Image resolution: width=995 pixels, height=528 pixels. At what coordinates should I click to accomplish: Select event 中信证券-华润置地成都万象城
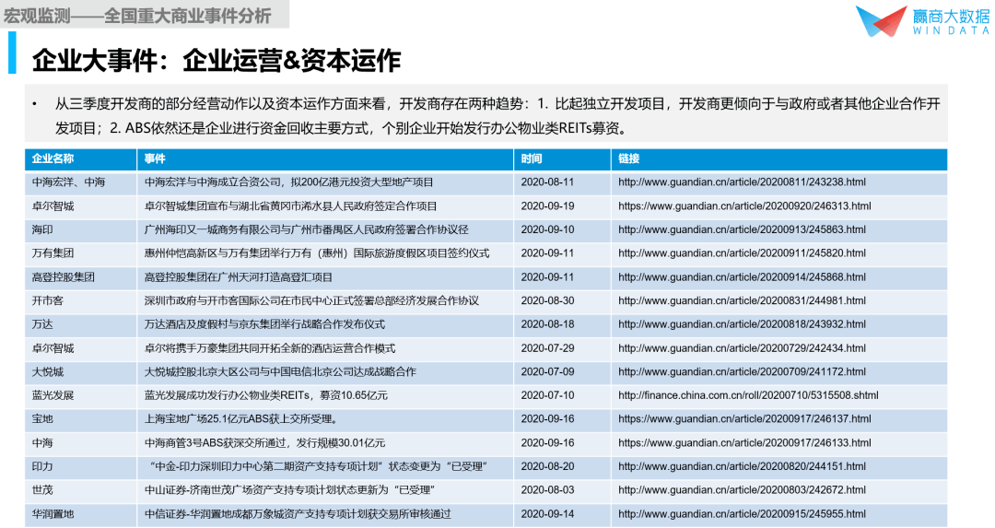pyautogui.click(x=298, y=514)
